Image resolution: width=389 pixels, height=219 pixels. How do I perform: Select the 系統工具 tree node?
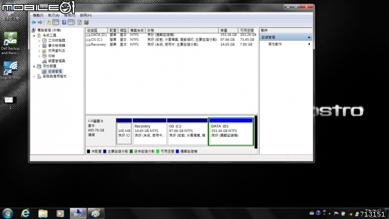49,35
